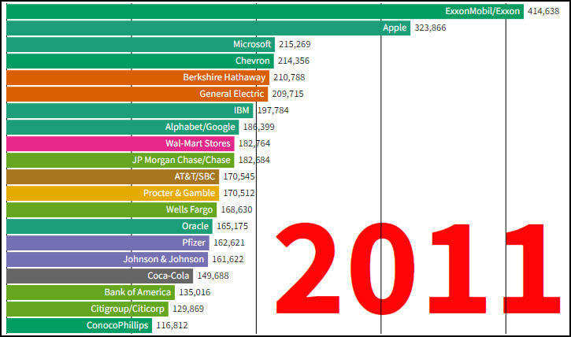The image size is (571, 337).
Task: Select the value 161,622
Action: pos(228,260)
